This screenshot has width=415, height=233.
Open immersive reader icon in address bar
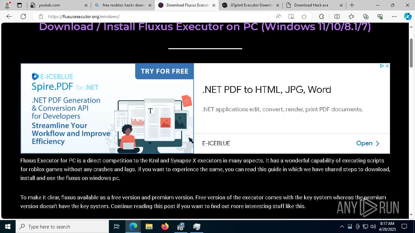(x=291, y=17)
